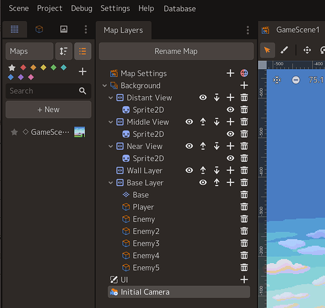Open the GameScene1 scene tab
Viewport: 325px width, 308px height.
click(298, 30)
